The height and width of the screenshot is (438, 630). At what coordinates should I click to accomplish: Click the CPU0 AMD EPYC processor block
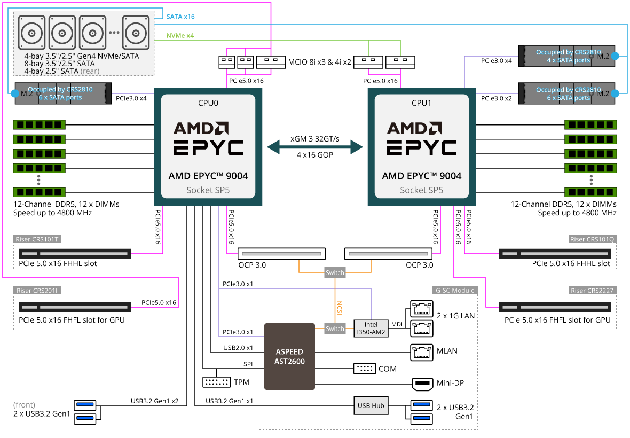[x=208, y=147]
